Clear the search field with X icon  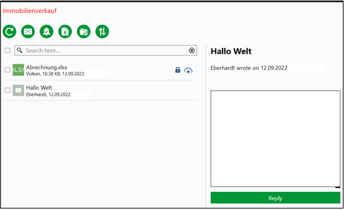[x=192, y=50]
